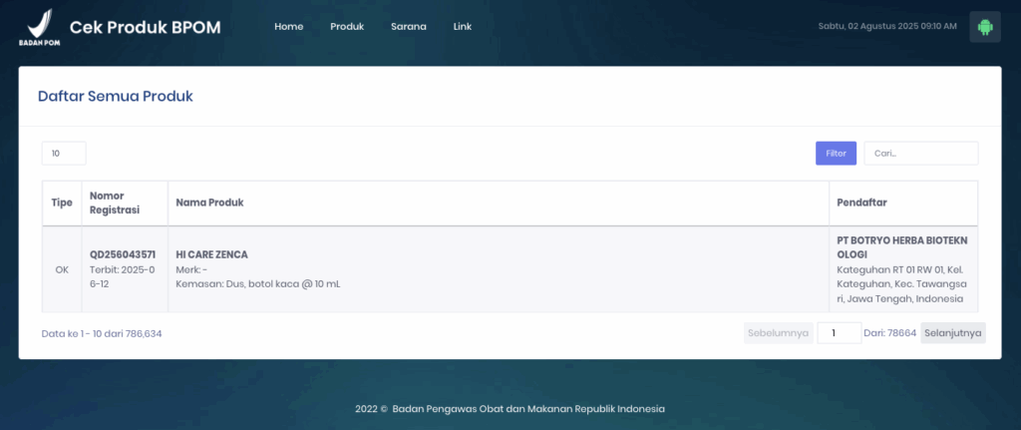Click the Dari: 78664 page total
The height and width of the screenshot is (430, 1021).
click(889, 333)
